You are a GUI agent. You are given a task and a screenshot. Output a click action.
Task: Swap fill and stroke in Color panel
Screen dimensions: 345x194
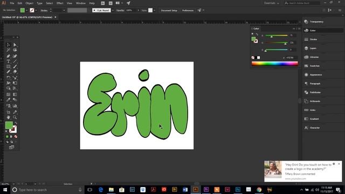click(257, 34)
